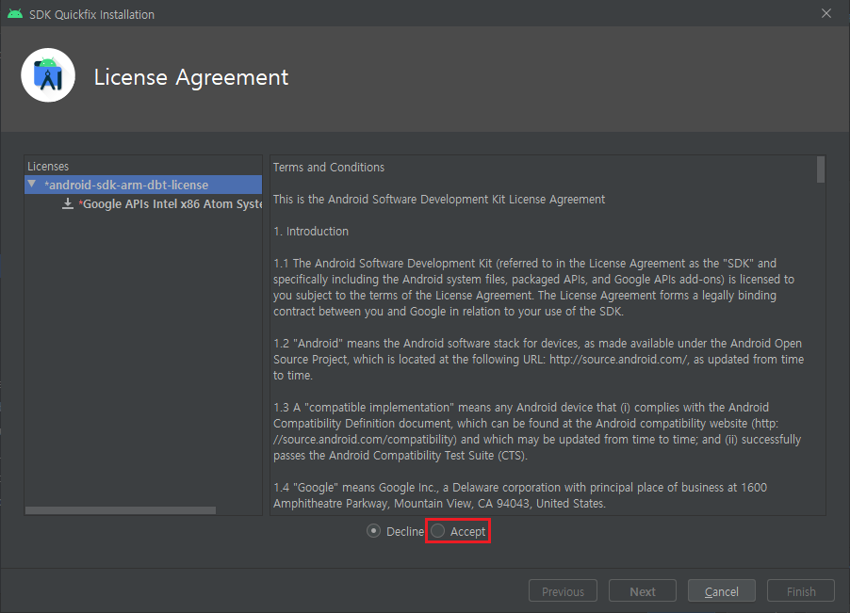The width and height of the screenshot is (850, 613).
Task: Collapse the android-sdk-arm-dbt-license tree node
Action: coord(32,185)
